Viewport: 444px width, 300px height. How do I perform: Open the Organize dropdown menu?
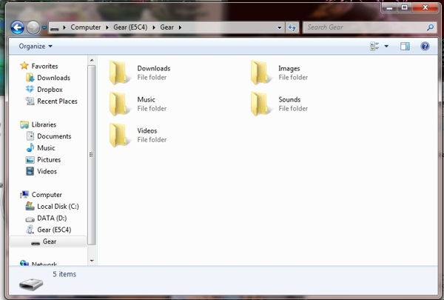point(36,46)
